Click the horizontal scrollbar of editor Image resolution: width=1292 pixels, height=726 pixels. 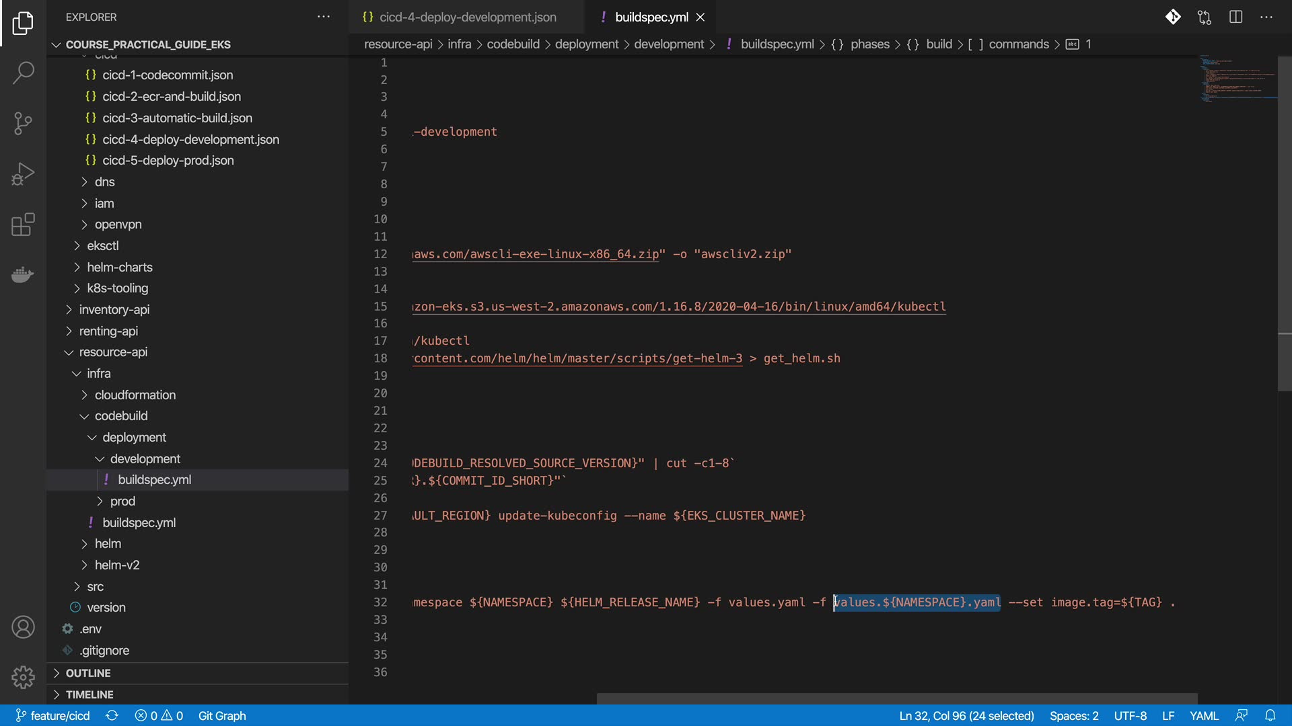click(x=896, y=698)
